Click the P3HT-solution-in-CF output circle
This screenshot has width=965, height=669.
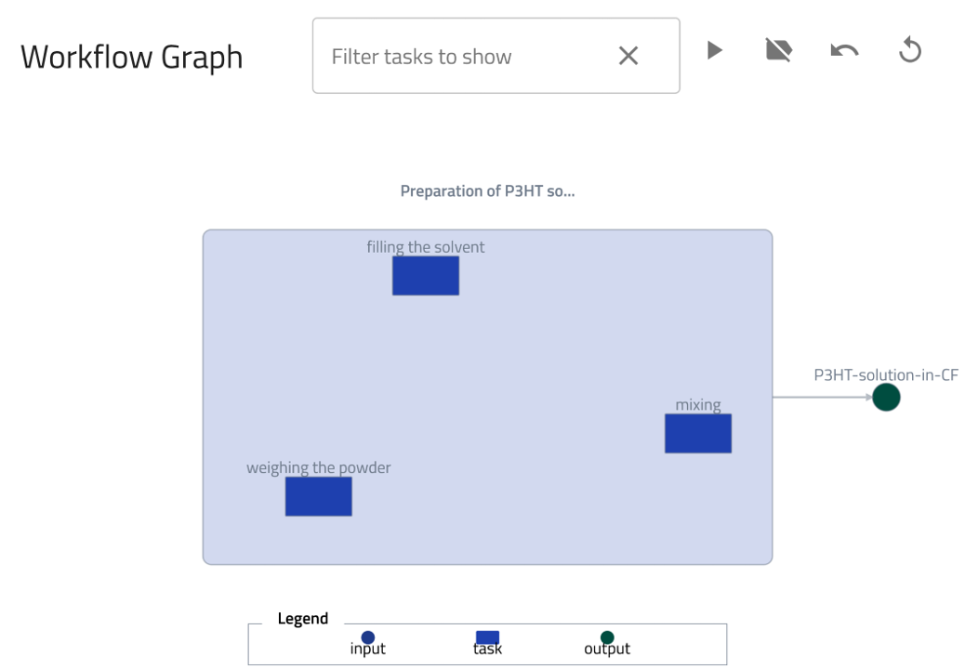pyautogui.click(x=886, y=398)
